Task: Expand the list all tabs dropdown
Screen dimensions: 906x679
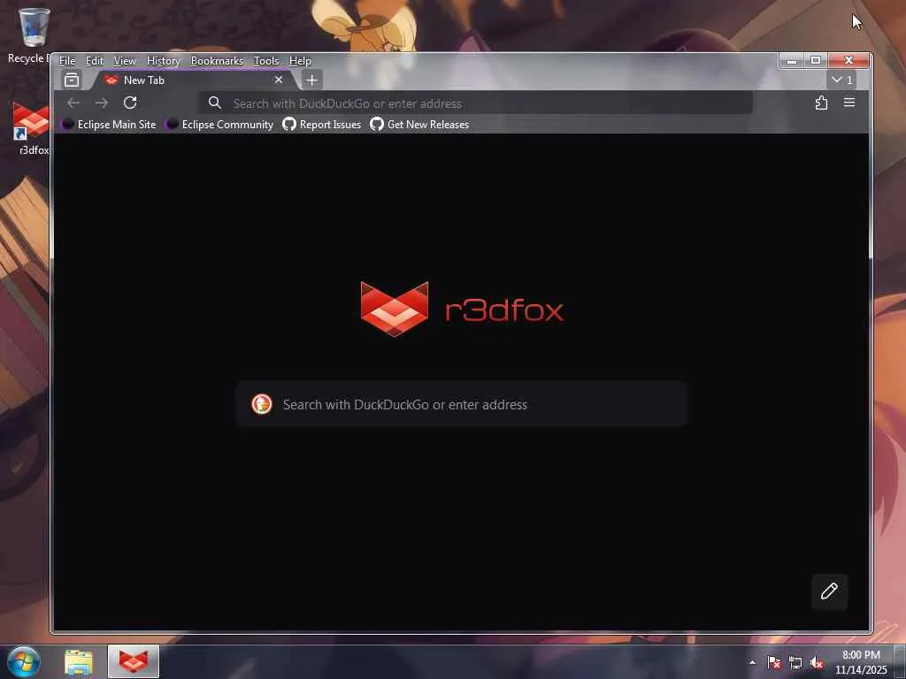Action: pos(842,80)
